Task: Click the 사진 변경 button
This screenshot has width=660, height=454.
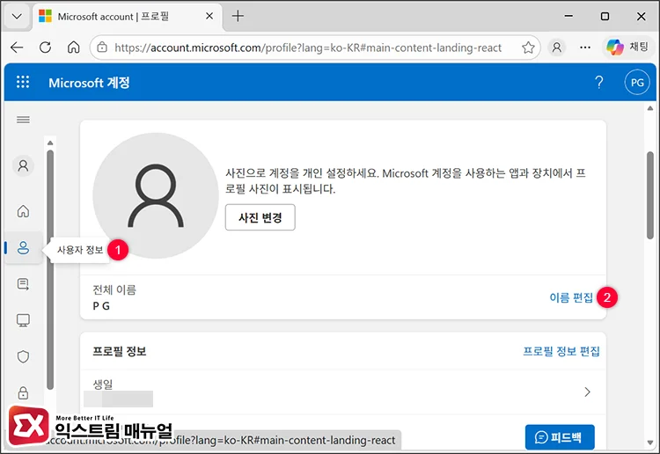Action: coord(260,217)
